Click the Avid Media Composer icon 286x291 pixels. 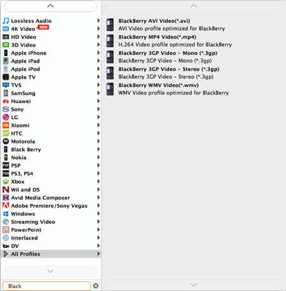pos(6,197)
